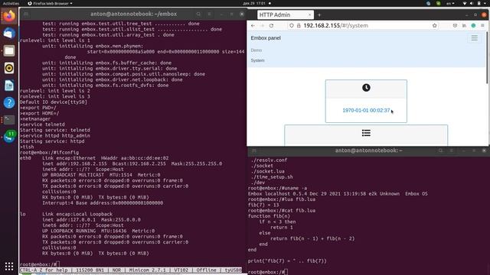The image size is (490, 275).
Task: Open the hamburger menu in embox terminal titlebar
Action: click(209, 14)
